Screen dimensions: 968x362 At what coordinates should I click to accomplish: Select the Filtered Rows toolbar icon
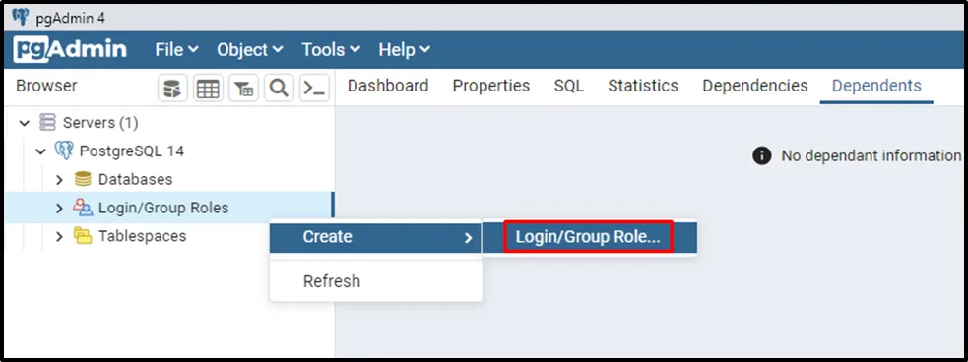coord(244,89)
